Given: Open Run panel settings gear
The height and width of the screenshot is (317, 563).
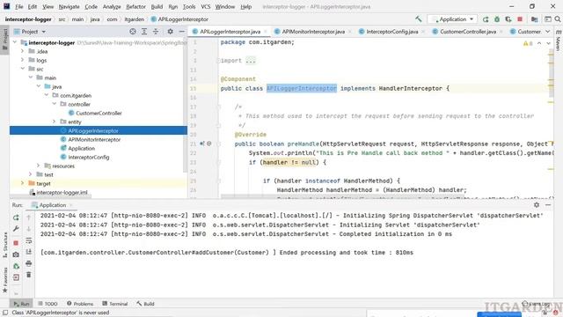Looking at the screenshot, I should point(537,205).
